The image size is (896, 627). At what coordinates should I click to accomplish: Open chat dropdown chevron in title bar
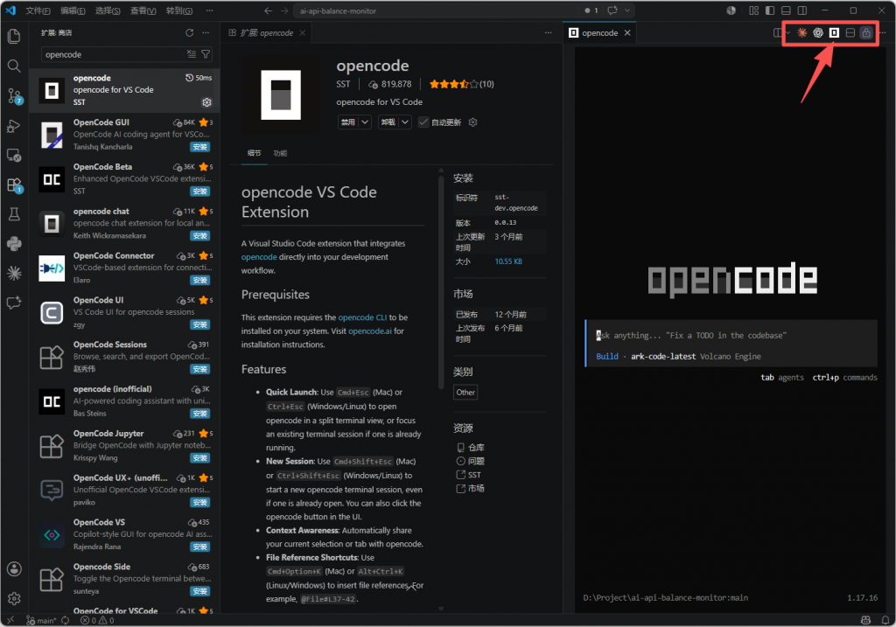pyautogui.click(x=626, y=10)
